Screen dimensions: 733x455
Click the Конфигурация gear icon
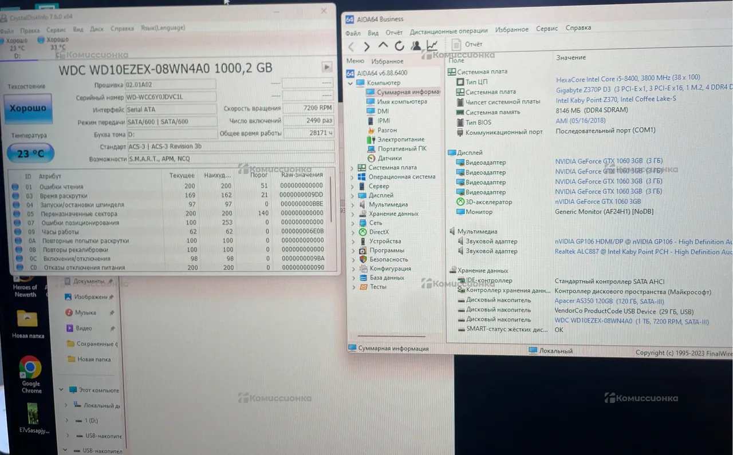coord(362,268)
